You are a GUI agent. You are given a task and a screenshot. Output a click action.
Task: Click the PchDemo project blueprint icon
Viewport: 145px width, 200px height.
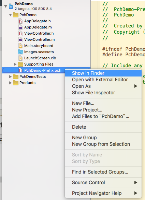[11, 6]
